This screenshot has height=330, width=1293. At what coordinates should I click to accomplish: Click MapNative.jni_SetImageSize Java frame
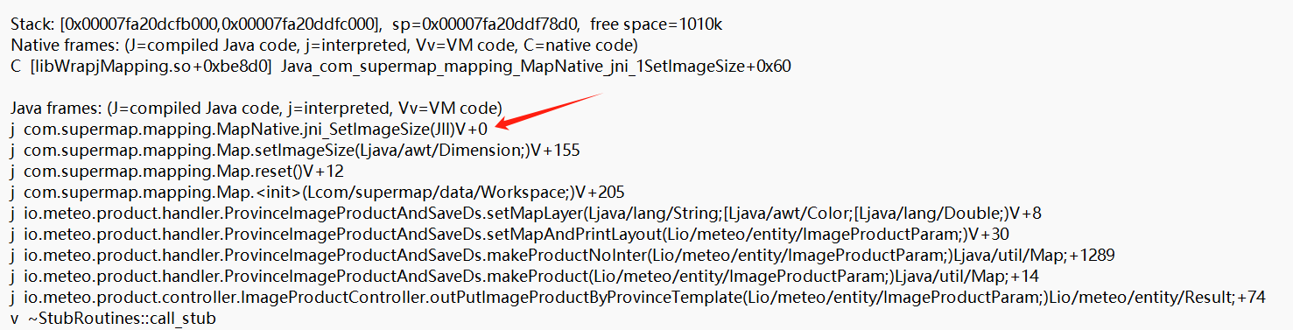tap(249, 130)
